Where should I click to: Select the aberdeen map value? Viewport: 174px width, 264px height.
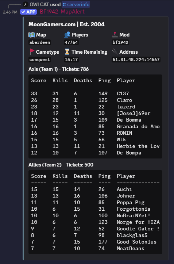(40, 42)
